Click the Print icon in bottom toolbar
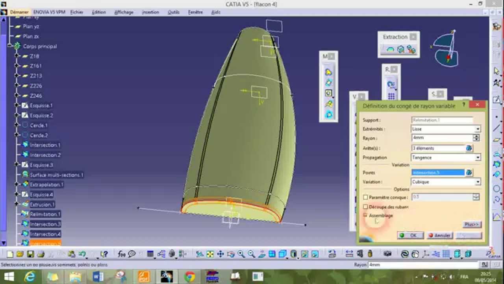 pyautogui.click(x=41, y=254)
